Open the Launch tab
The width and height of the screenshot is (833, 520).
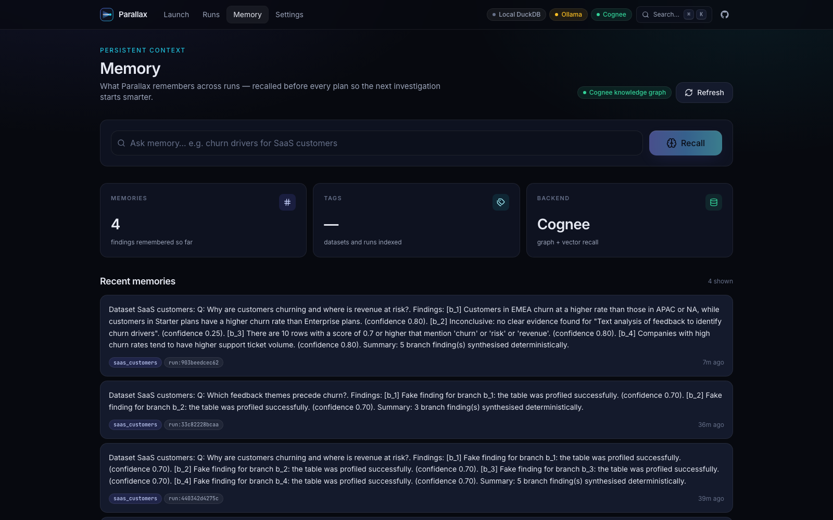point(176,15)
